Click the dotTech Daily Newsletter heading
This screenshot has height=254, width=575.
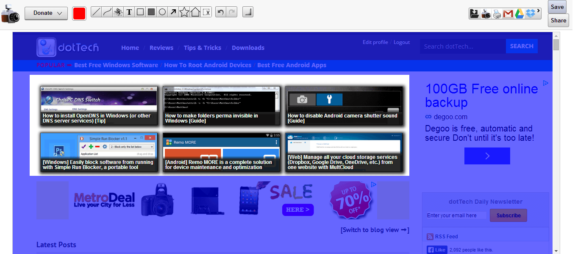[x=486, y=202]
